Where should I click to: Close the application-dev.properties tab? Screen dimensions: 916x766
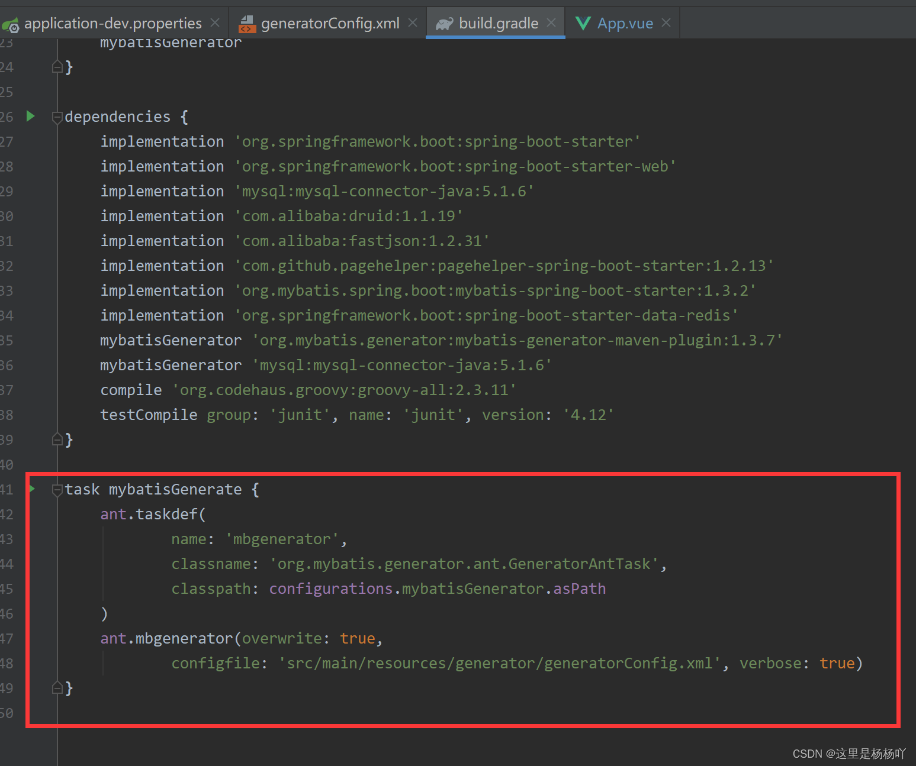click(215, 22)
